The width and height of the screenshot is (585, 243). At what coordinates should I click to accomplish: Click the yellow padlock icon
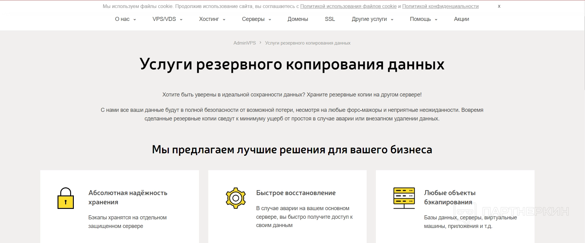pyautogui.click(x=66, y=198)
